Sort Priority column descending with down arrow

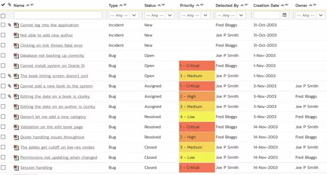pos(202,5)
